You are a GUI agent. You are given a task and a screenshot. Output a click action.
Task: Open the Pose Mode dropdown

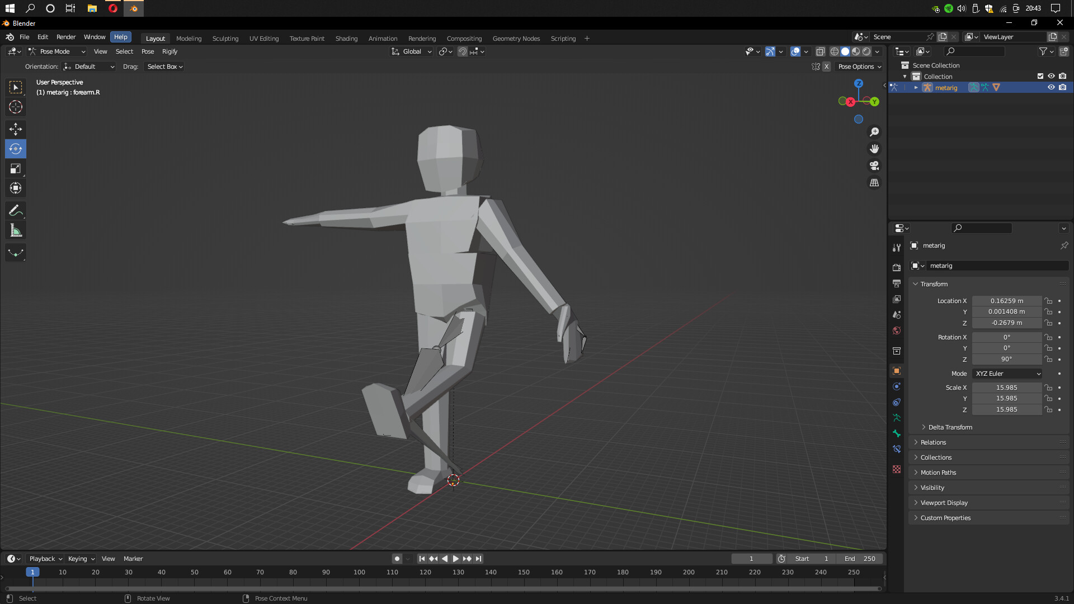pos(57,51)
